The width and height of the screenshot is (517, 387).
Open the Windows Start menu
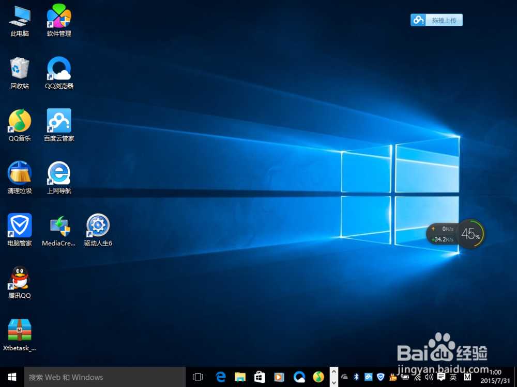pyautogui.click(x=12, y=377)
